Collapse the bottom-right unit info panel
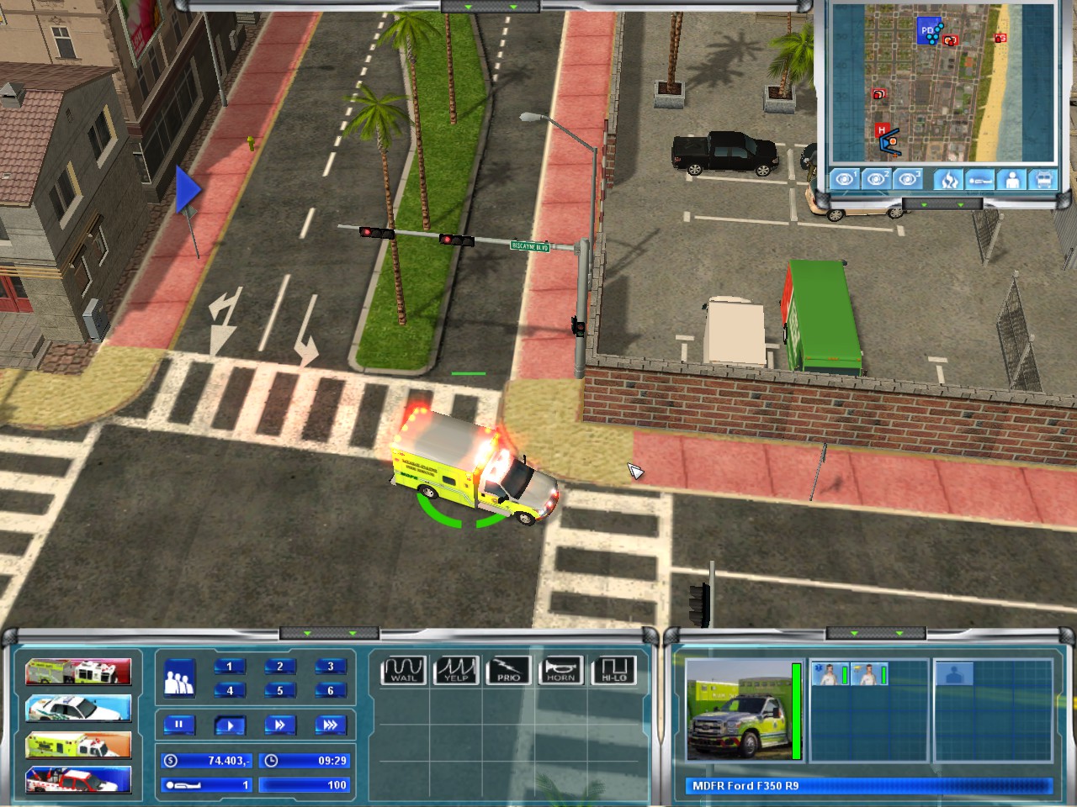 (x=876, y=633)
